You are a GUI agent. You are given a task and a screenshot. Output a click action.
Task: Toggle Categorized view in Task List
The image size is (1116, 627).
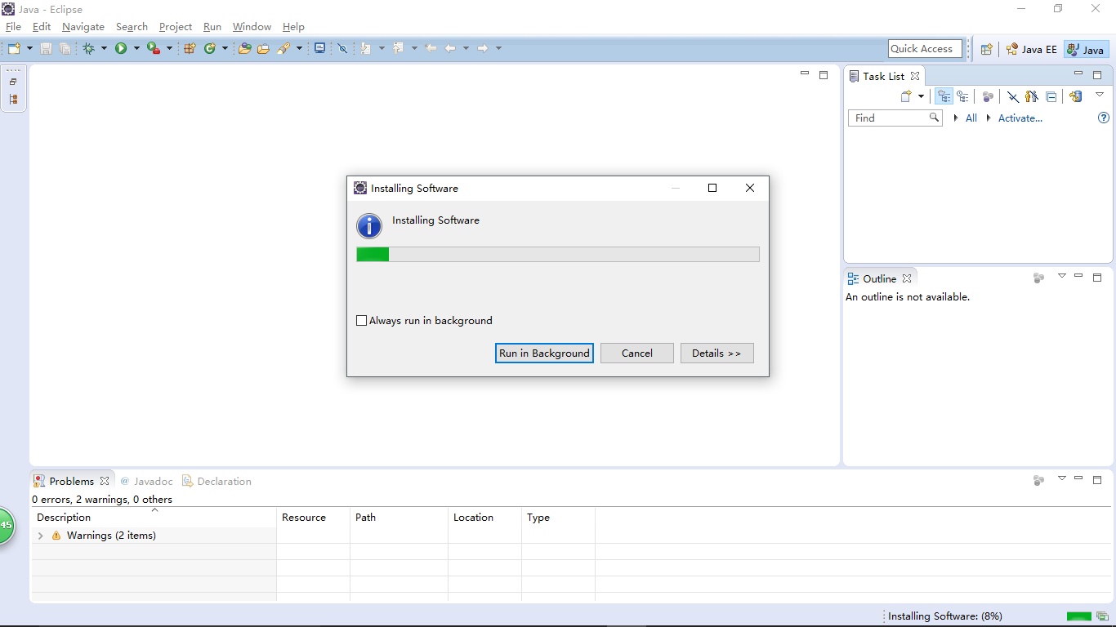click(944, 96)
